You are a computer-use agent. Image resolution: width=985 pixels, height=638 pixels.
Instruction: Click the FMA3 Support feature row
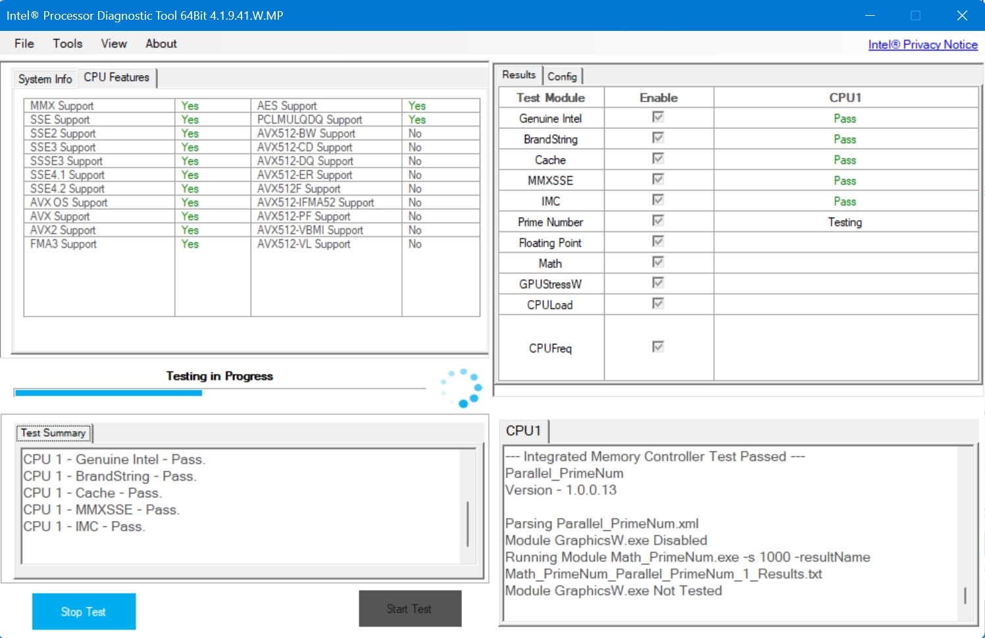tap(137, 244)
